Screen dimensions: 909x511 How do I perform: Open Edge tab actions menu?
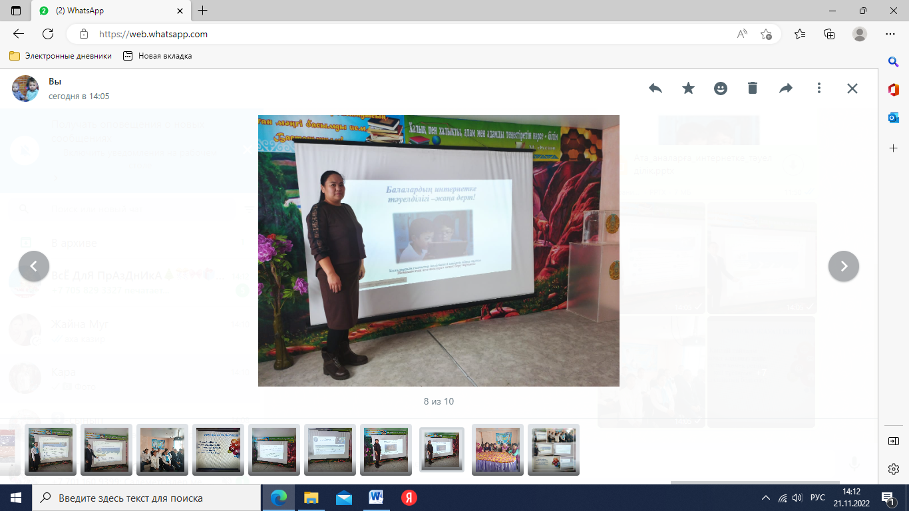16,11
